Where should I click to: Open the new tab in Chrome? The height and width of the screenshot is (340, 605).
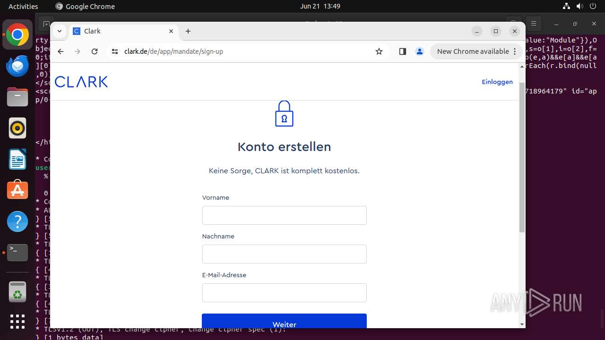coord(188,31)
